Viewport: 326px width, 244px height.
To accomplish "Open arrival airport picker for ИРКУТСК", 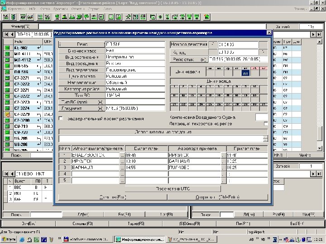I will point(224,155).
